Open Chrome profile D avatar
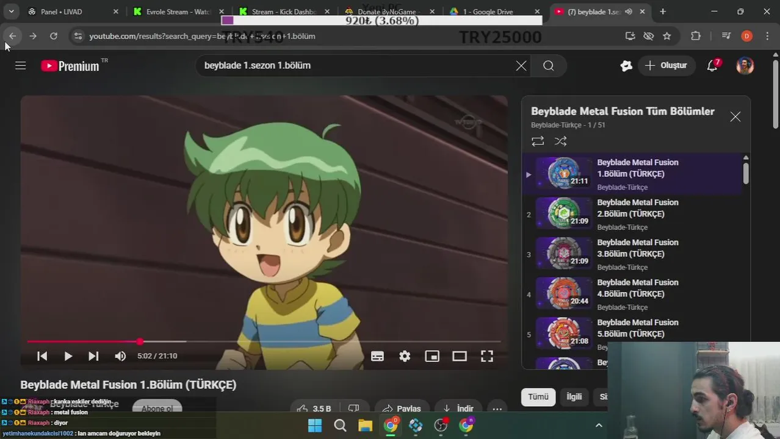Viewport: 780px width, 439px height. [x=746, y=36]
